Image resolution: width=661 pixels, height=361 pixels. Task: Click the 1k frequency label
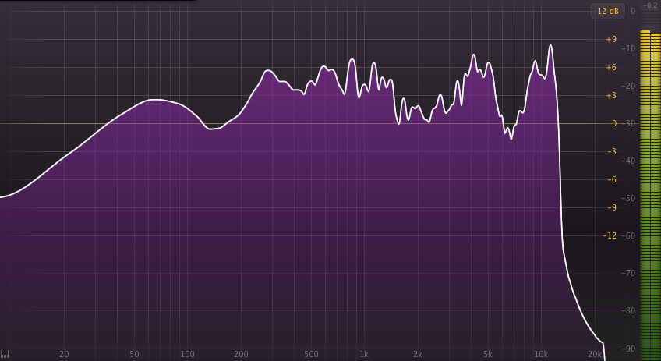coord(365,354)
